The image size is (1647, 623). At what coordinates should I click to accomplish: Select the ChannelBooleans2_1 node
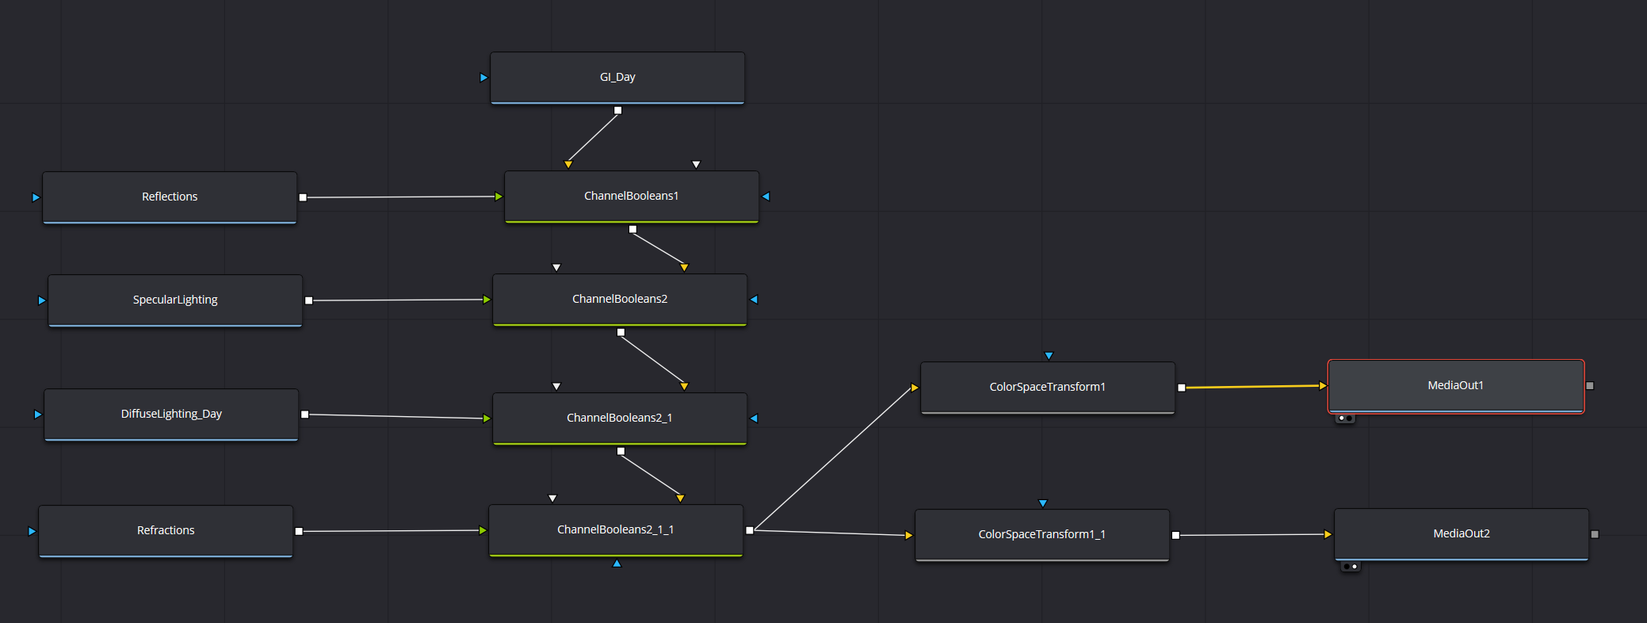pos(620,419)
